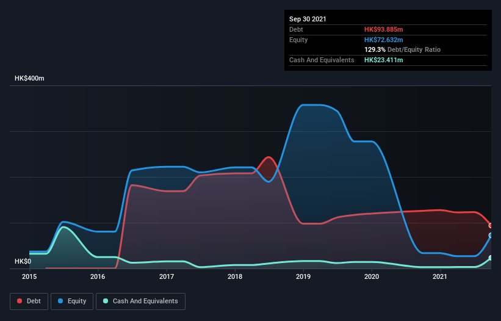Viewport: 501px width, 321px height.
Task: Click the 2021 x-axis label
Action: coord(439,276)
